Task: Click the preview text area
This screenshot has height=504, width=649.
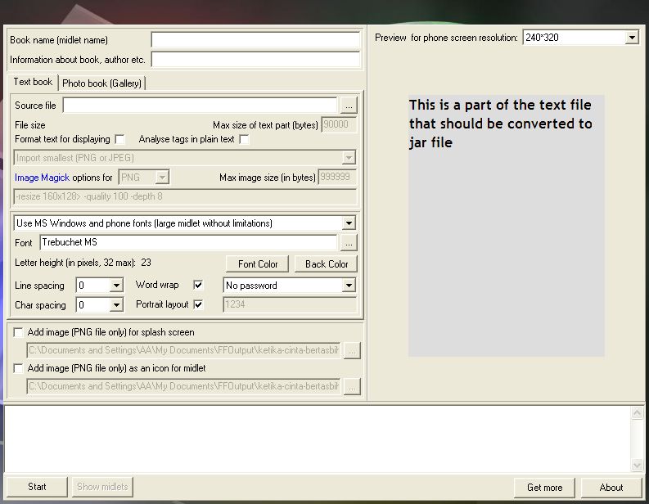Action: click(x=507, y=226)
